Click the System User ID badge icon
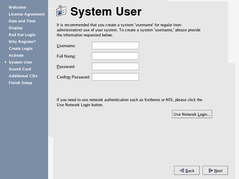 [61, 11]
